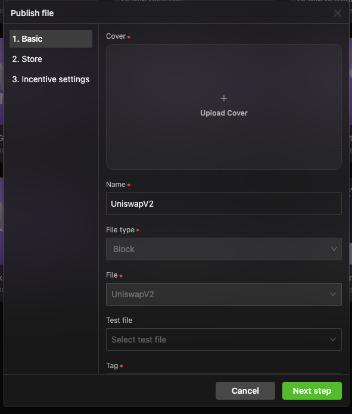Click the Cover field label
Screen dimensions: 352x414
coord(116,36)
